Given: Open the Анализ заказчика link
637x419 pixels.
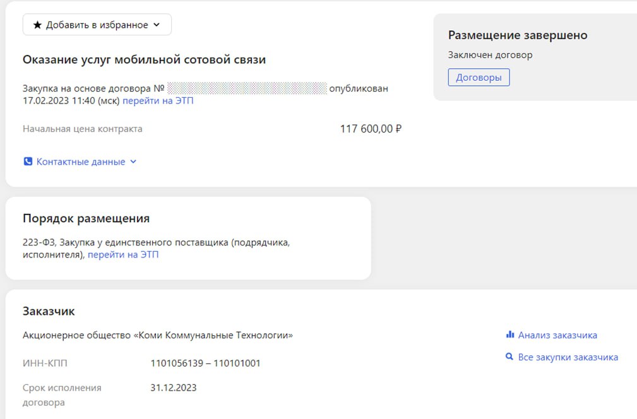Looking at the screenshot, I should [x=557, y=335].
